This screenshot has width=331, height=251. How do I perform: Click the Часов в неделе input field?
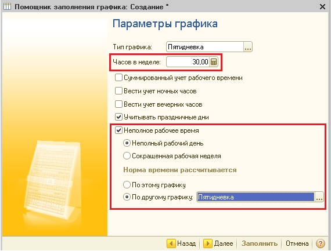[x=188, y=62]
